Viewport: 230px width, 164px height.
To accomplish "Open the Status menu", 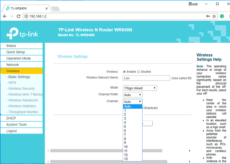I will [x=21, y=46].
